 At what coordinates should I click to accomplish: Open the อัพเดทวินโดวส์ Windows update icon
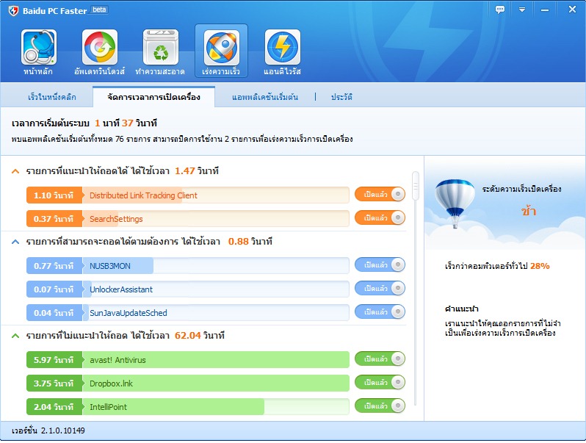pyautogui.click(x=100, y=51)
